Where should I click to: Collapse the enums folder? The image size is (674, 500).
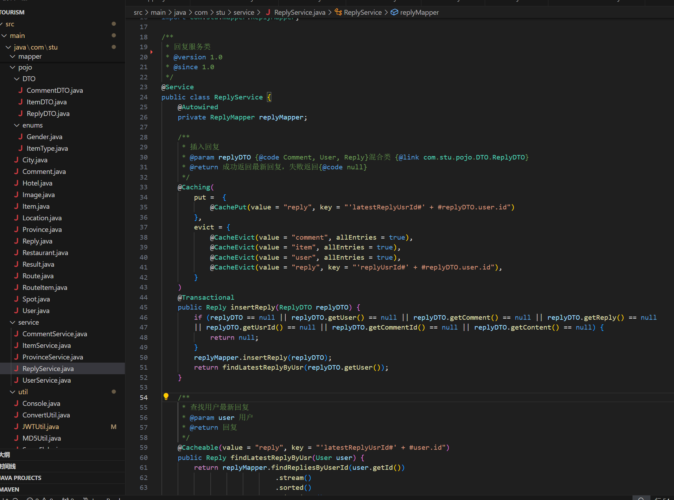point(17,125)
